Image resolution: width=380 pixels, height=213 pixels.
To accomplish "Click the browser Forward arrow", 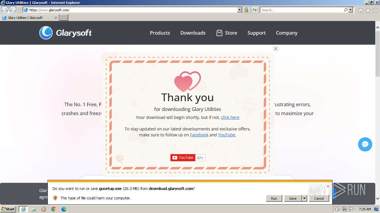I will (13, 10).
